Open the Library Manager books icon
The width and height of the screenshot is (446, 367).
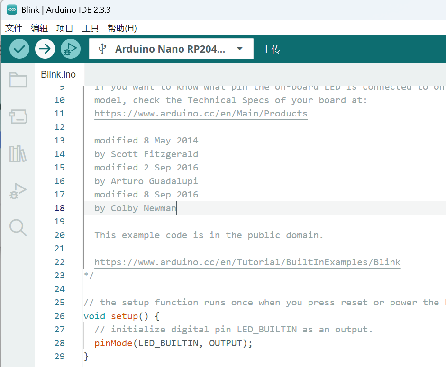18,154
